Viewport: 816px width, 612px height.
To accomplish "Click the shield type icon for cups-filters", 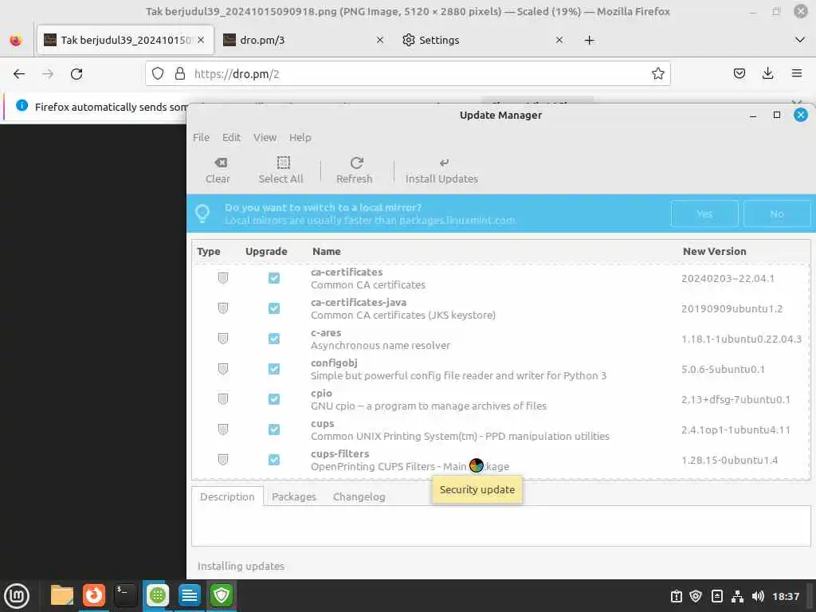I will click(x=223, y=460).
